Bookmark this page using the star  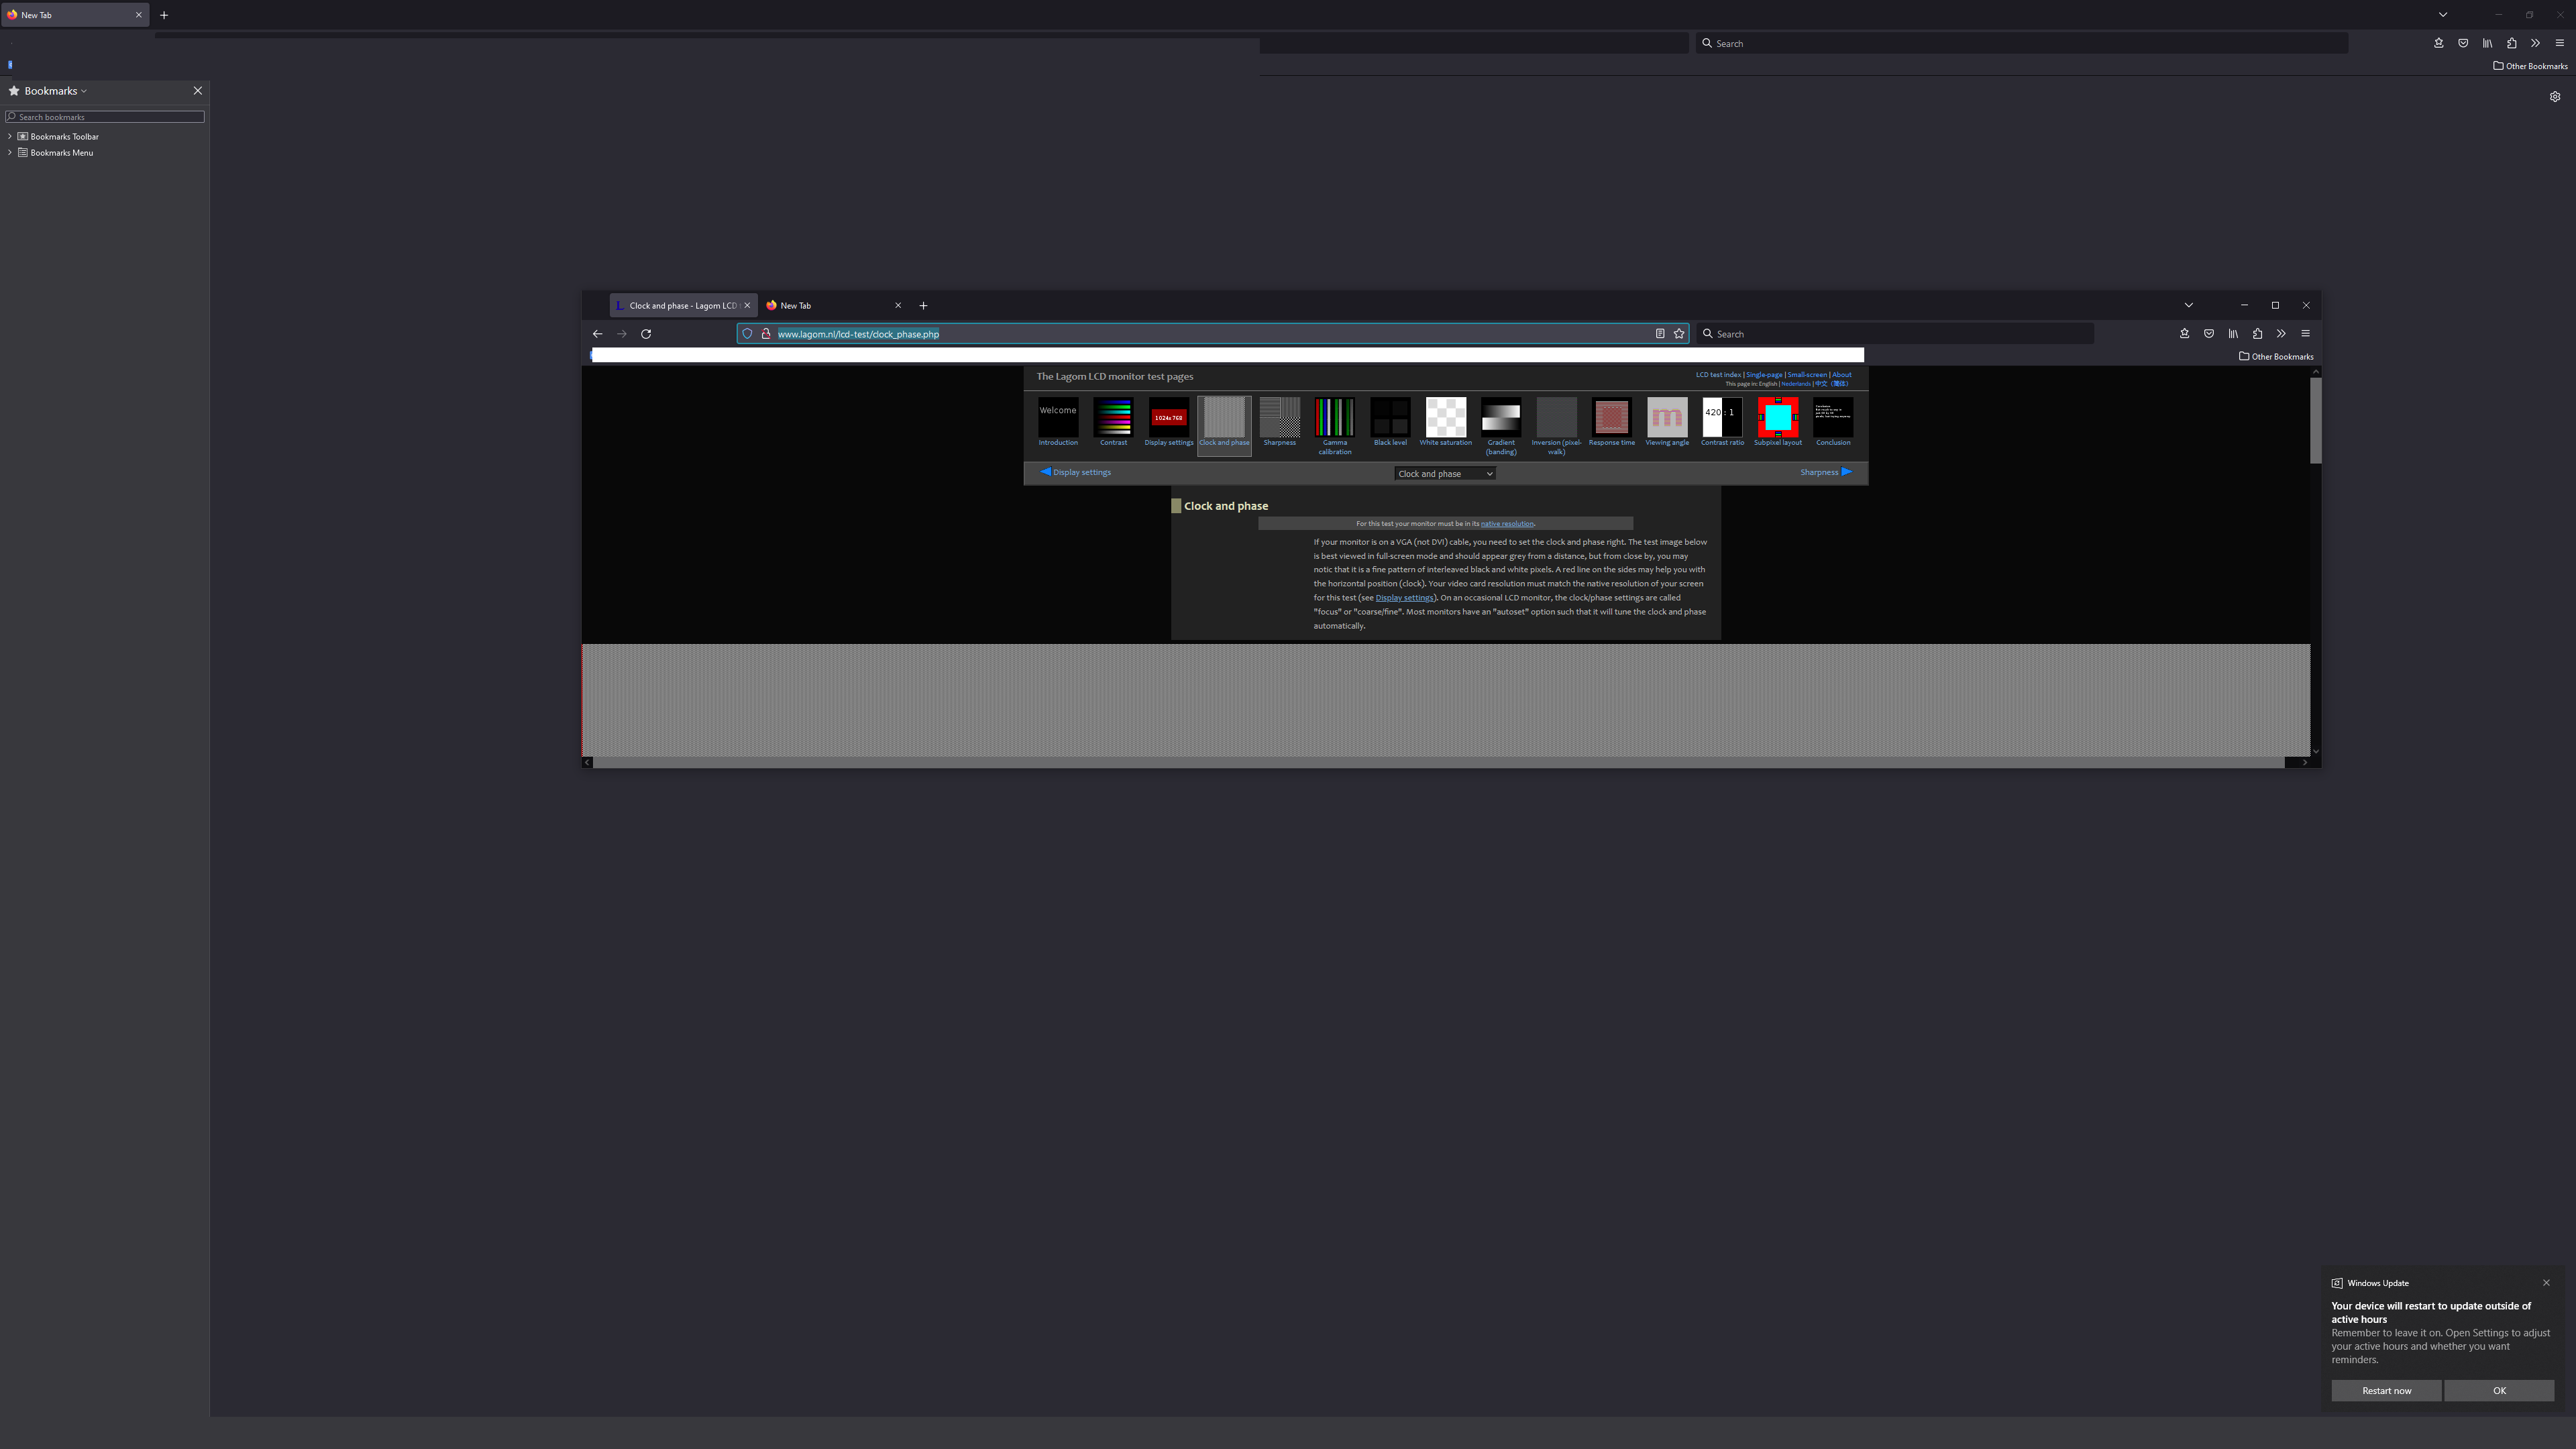click(1678, 333)
